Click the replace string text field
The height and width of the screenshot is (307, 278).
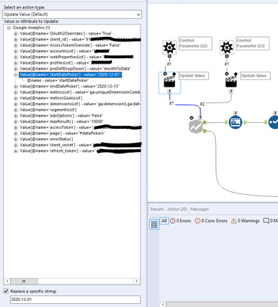click(75, 299)
